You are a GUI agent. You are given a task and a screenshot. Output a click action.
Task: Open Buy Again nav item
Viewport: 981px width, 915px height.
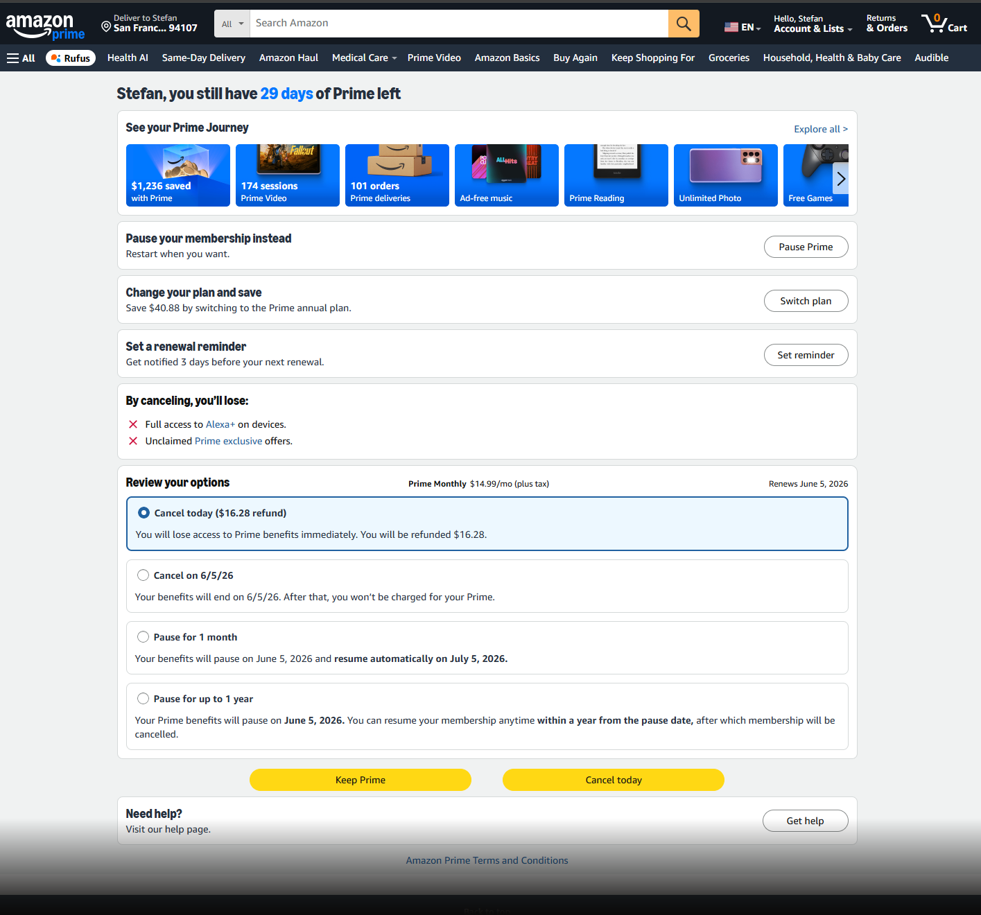click(x=575, y=58)
